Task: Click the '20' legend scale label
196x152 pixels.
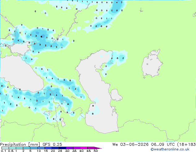Action: 53,151
